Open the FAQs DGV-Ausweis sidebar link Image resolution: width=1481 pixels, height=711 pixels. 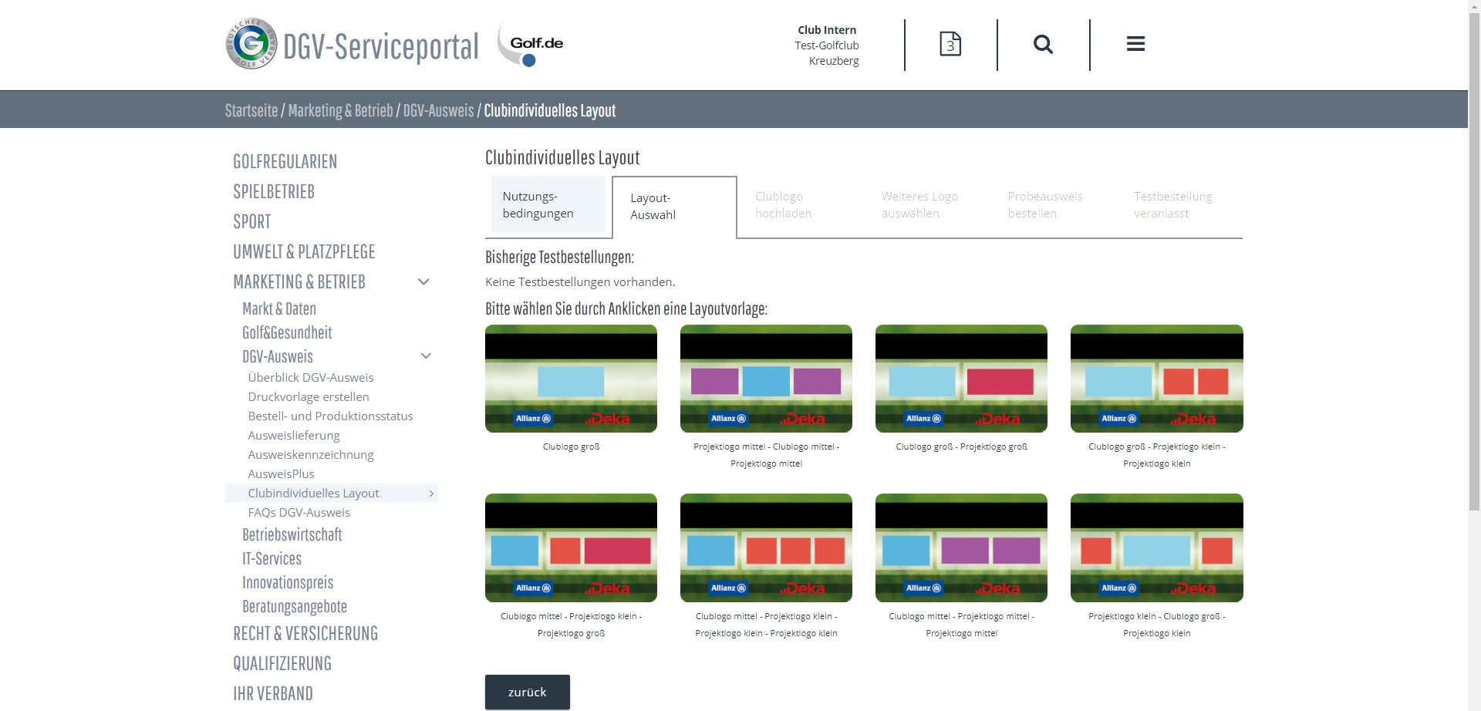[x=299, y=513]
